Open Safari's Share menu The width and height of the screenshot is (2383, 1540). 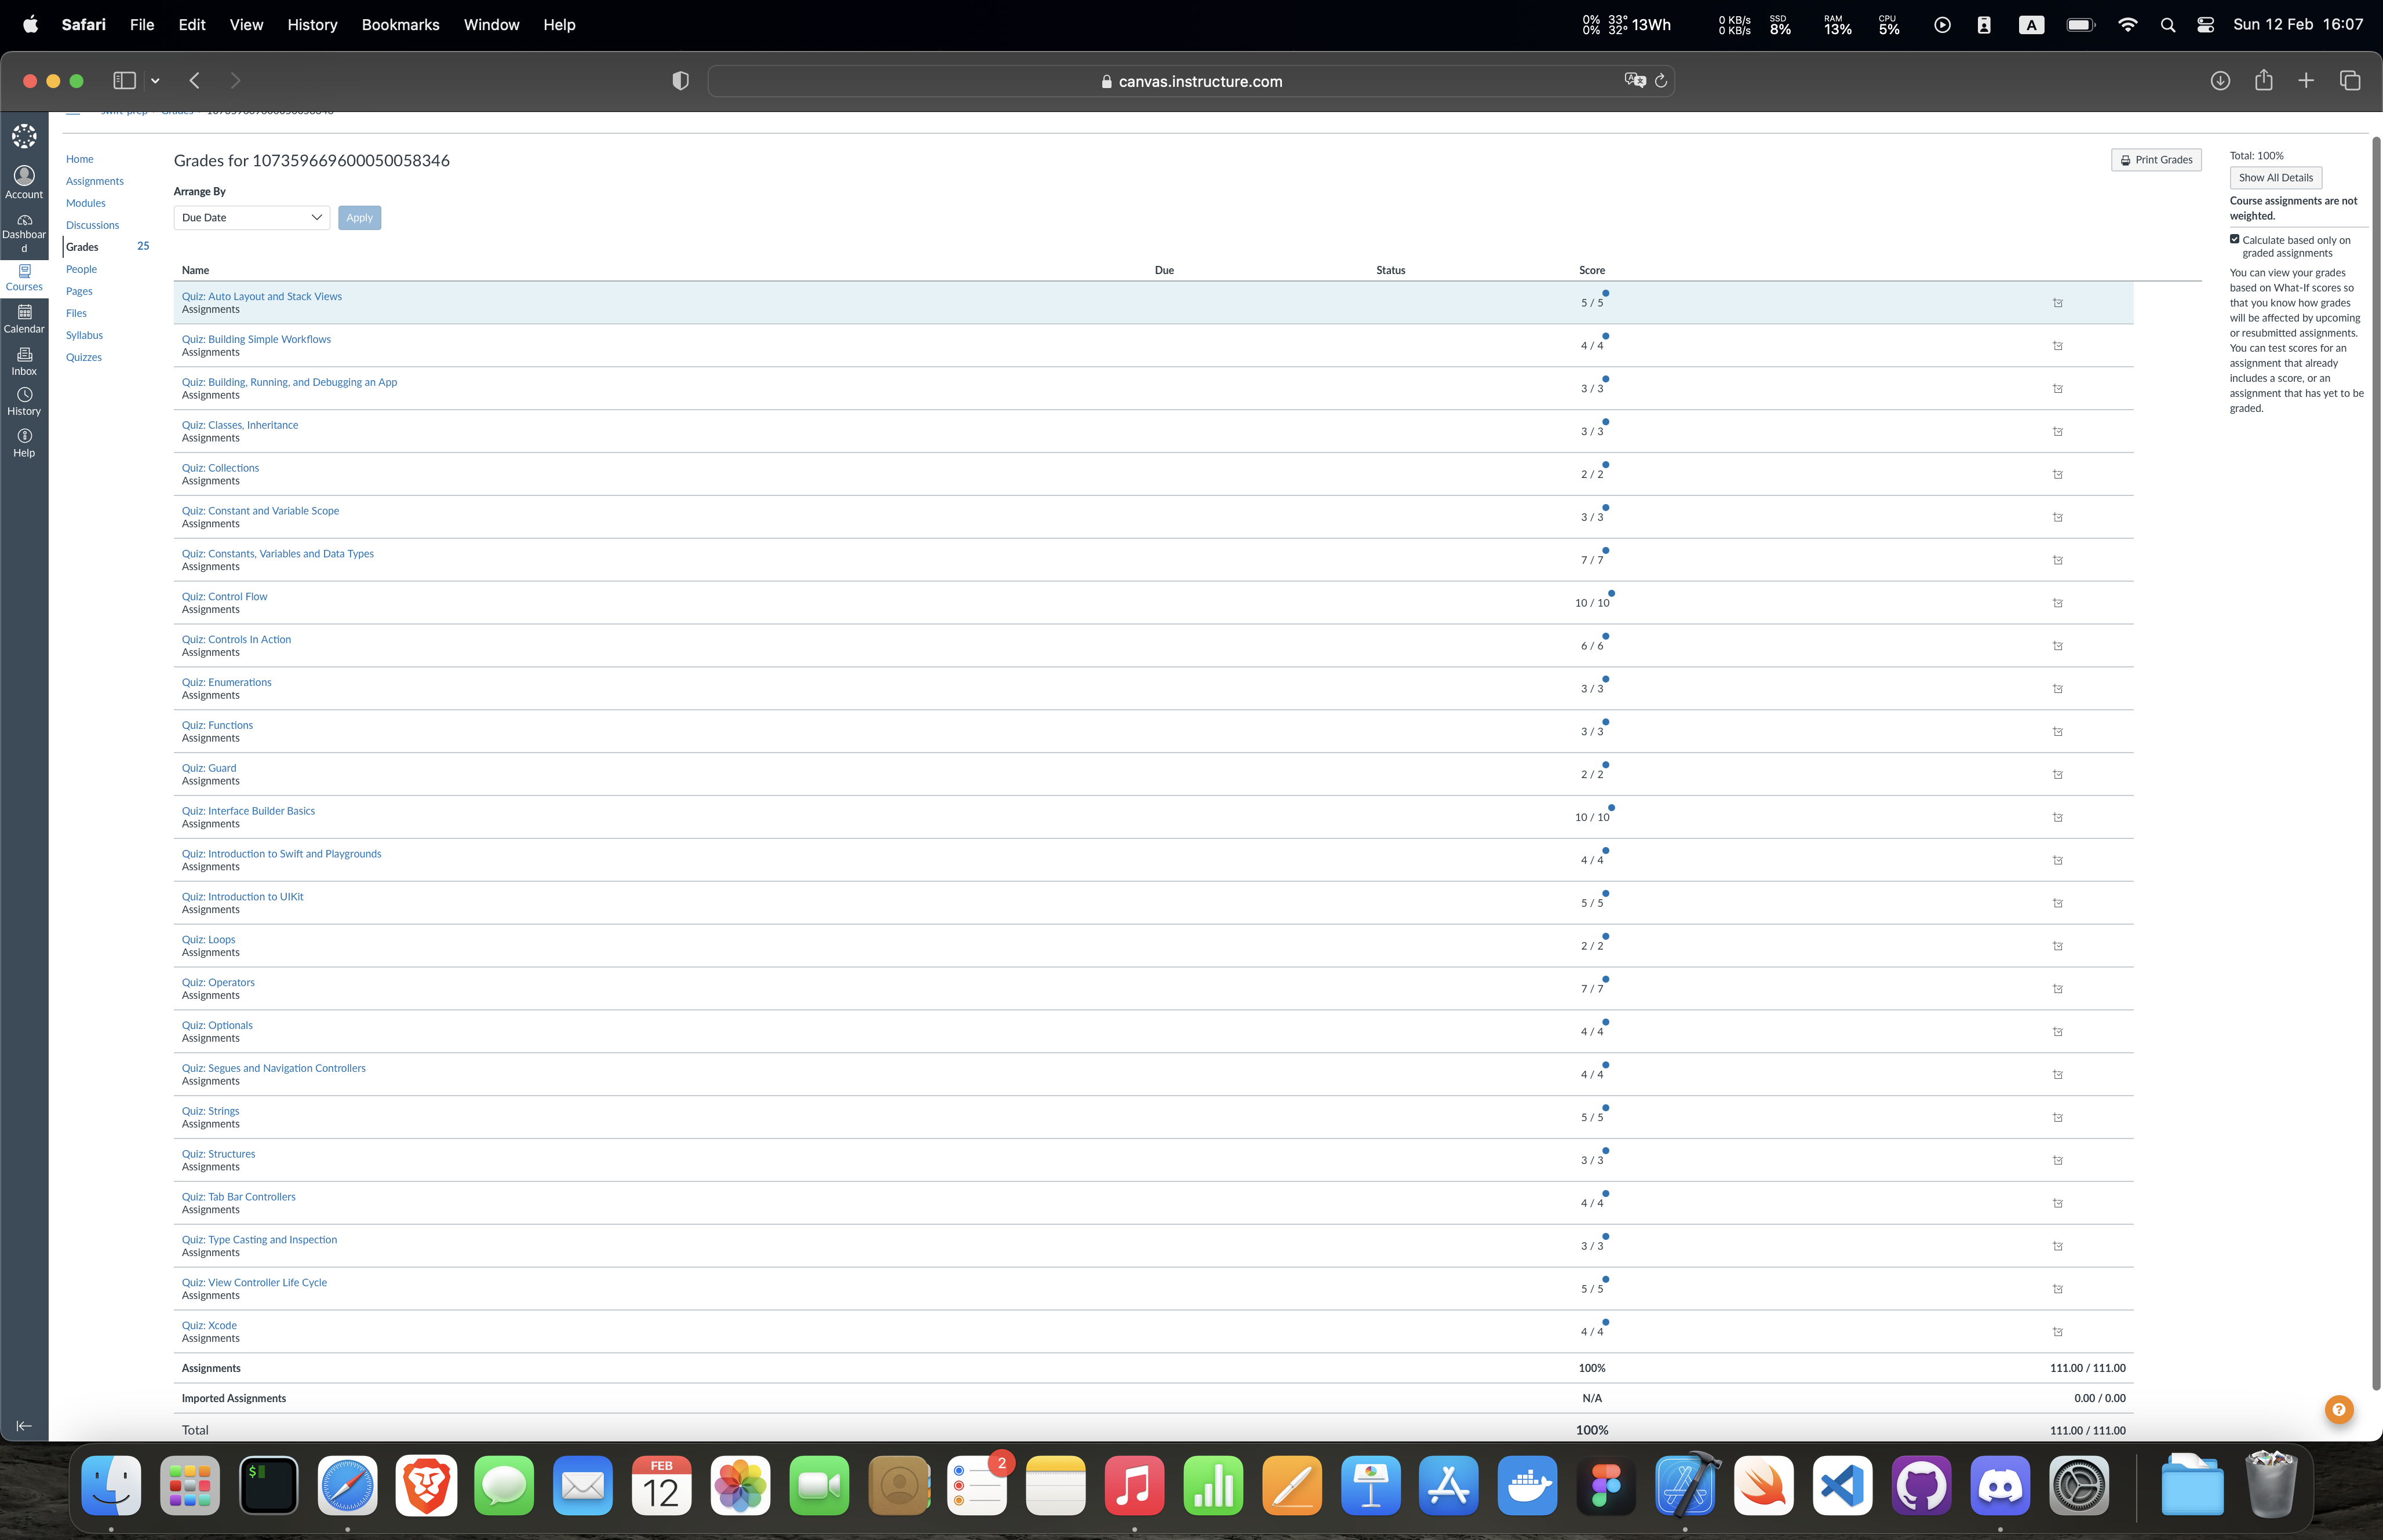[x=2264, y=80]
